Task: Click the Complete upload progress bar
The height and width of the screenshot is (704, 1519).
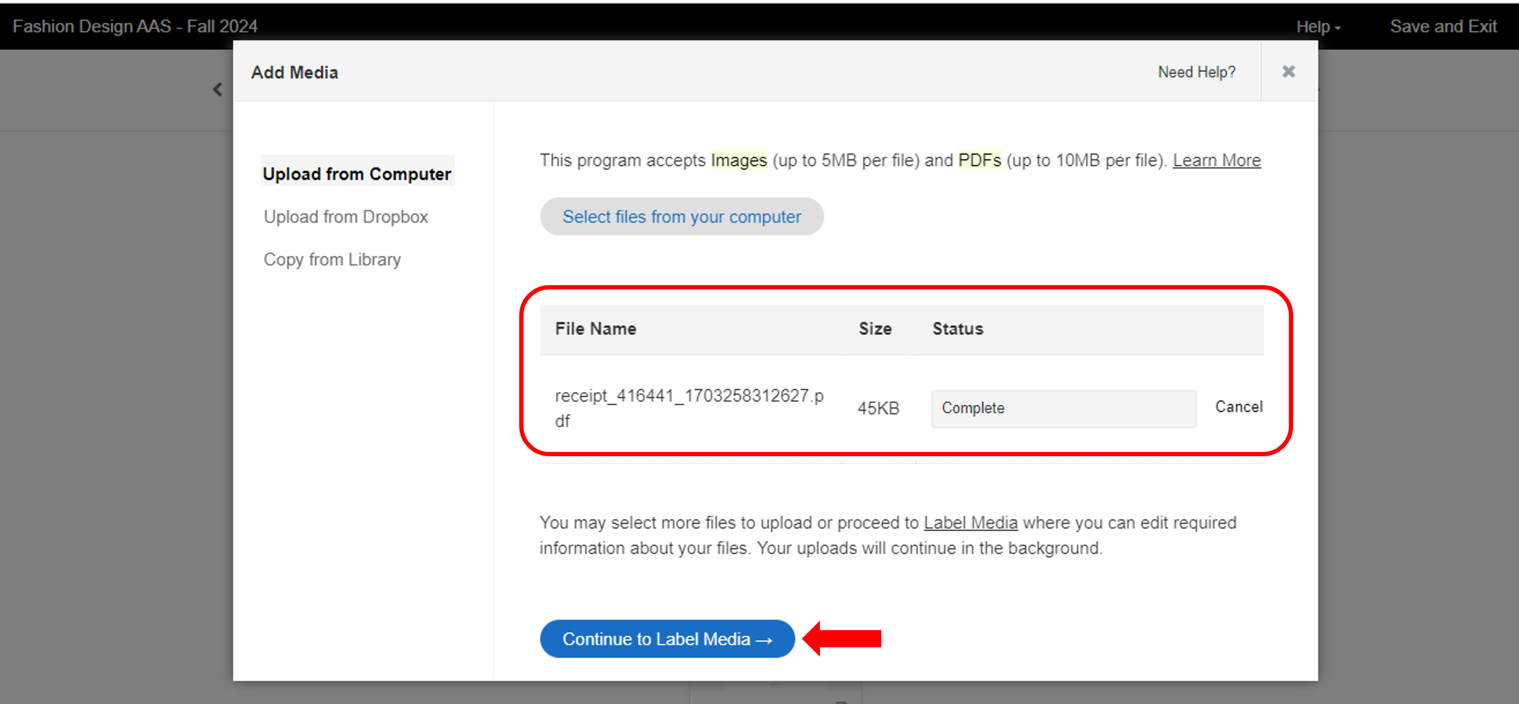Action: (1063, 408)
